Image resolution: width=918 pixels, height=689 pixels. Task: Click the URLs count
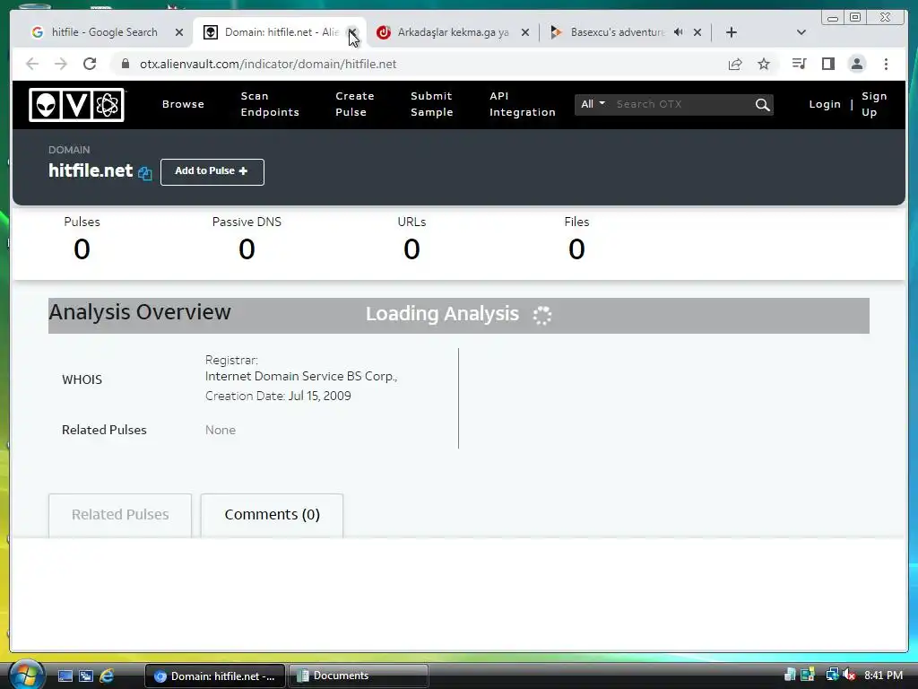point(411,249)
